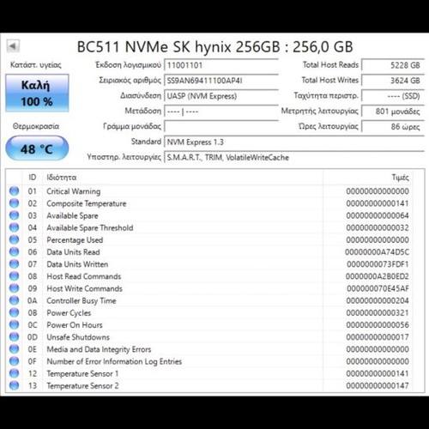The height and width of the screenshot is (429, 429).
Task: Click the features field S.M.A.R.T., TRIM, VolatileWriteCache
Action: click(294, 157)
